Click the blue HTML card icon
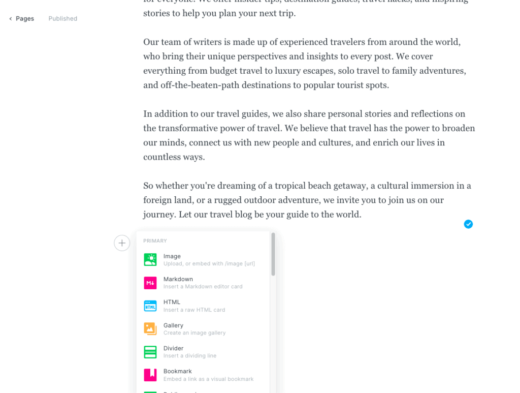 (150, 306)
